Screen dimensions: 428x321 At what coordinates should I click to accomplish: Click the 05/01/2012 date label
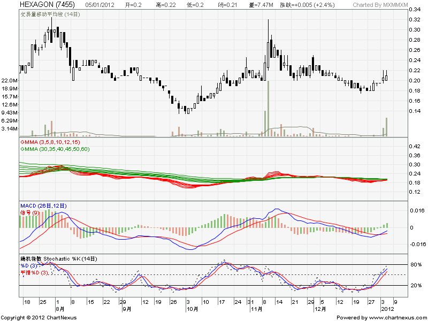tap(100, 5)
